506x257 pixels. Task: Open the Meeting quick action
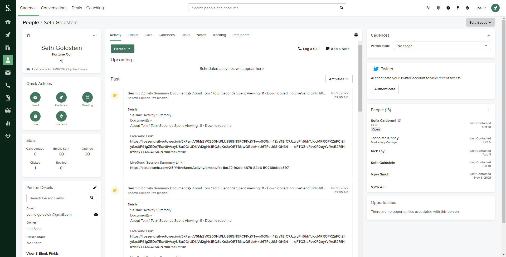point(87,98)
